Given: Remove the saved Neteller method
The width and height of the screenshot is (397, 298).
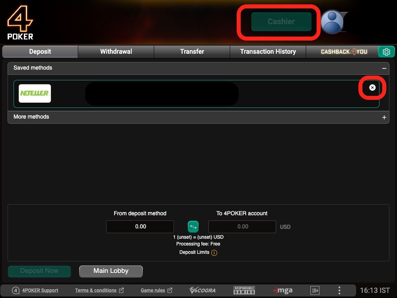Looking at the screenshot, I should point(372,88).
